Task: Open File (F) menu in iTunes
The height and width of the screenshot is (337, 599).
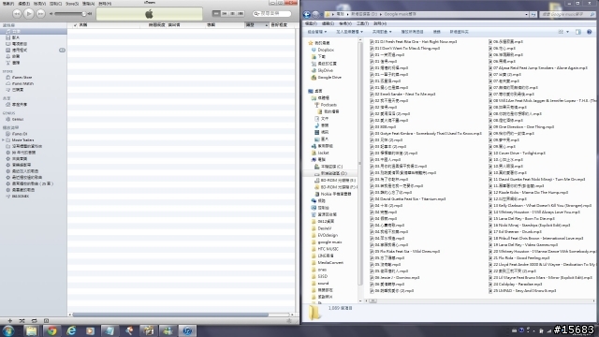Action: coord(8,4)
